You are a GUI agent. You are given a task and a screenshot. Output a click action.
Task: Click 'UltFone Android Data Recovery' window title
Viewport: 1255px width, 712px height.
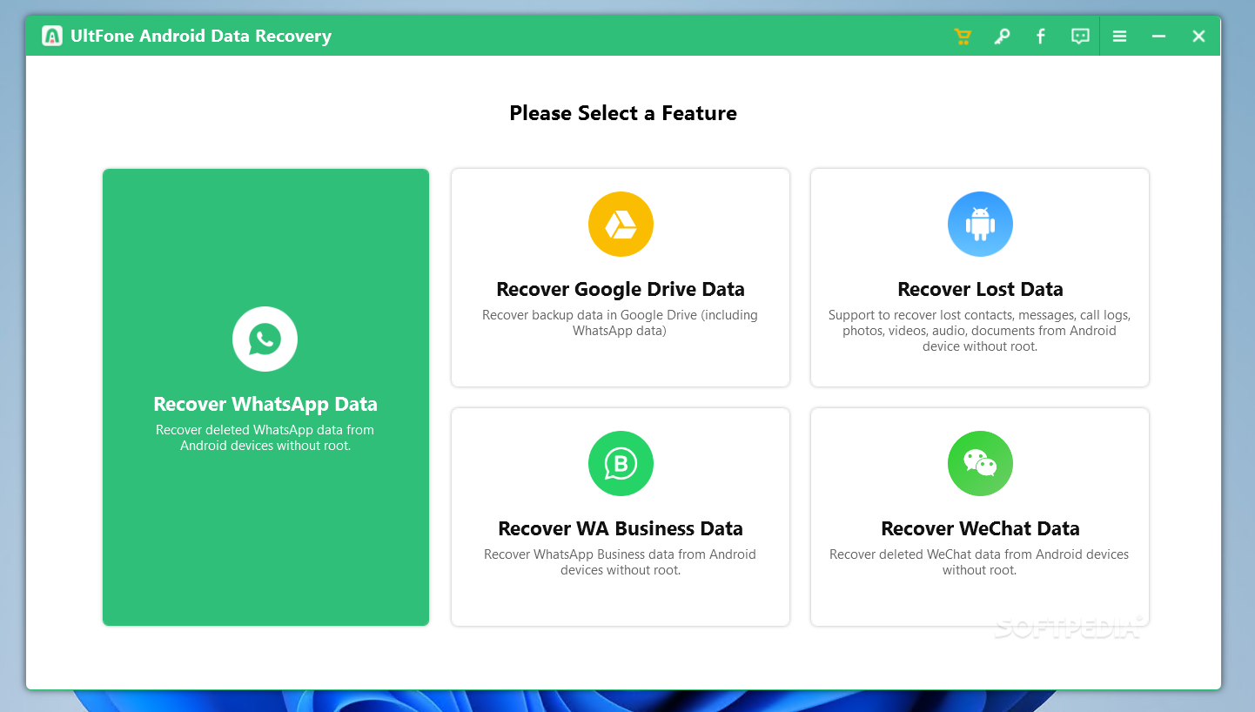(x=201, y=37)
